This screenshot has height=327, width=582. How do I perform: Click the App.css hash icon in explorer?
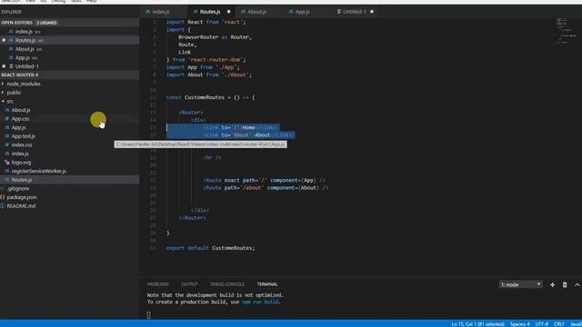coord(7,119)
